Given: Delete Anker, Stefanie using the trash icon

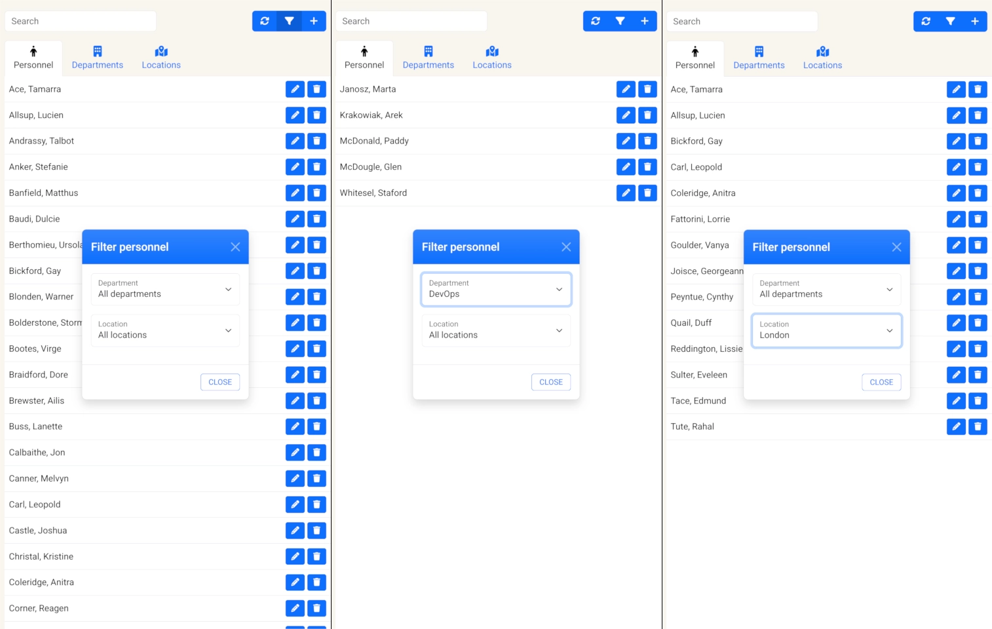Looking at the screenshot, I should (316, 167).
